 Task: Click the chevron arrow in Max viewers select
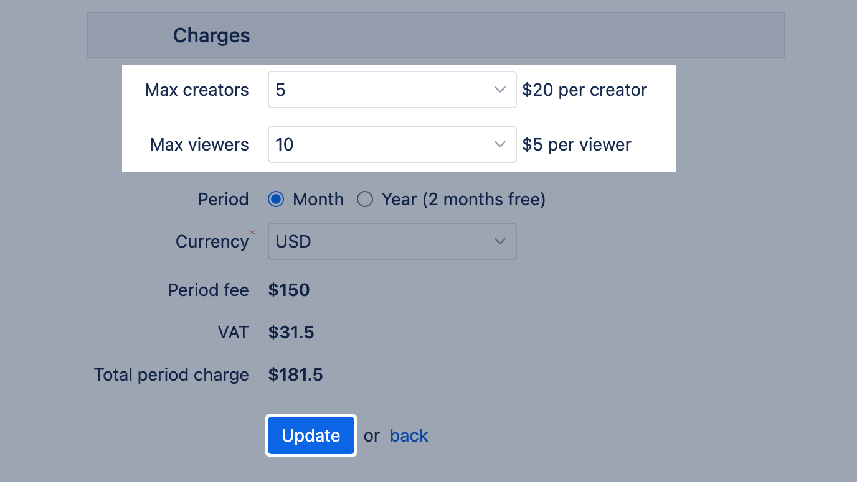[x=500, y=144]
